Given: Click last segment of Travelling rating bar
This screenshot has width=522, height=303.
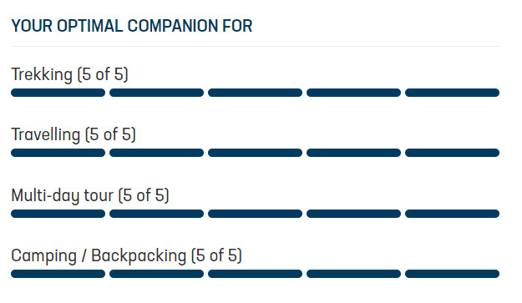Looking at the screenshot, I should [x=452, y=153].
